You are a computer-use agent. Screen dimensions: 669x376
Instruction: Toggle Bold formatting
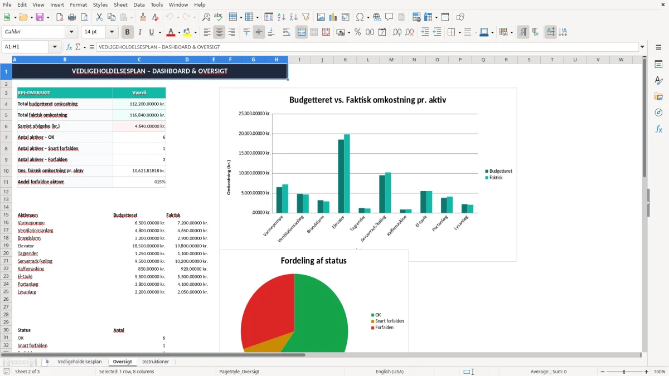click(128, 32)
